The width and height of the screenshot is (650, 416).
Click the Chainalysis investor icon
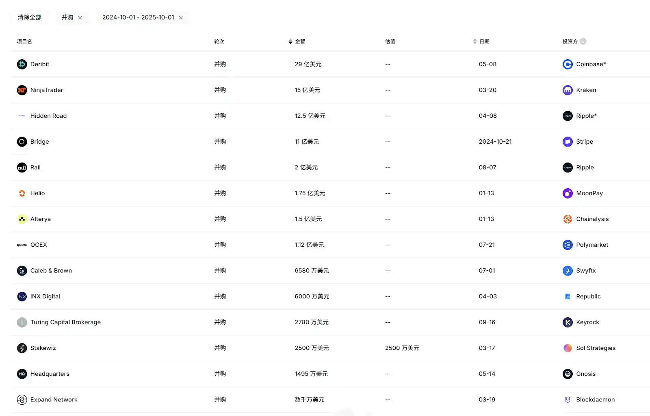pyautogui.click(x=568, y=219)
